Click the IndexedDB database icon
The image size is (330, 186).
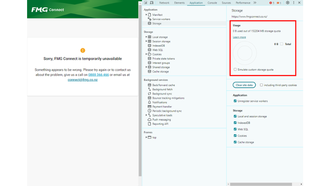click(x=149, y=46)
